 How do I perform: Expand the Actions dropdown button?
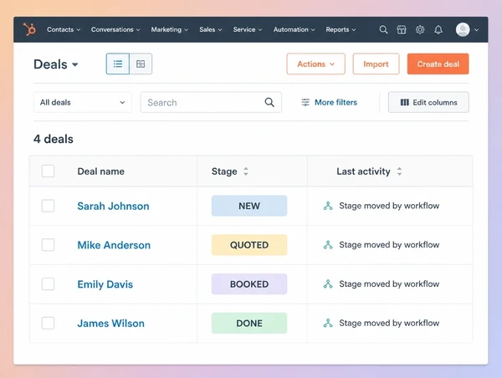coord(315,64)
